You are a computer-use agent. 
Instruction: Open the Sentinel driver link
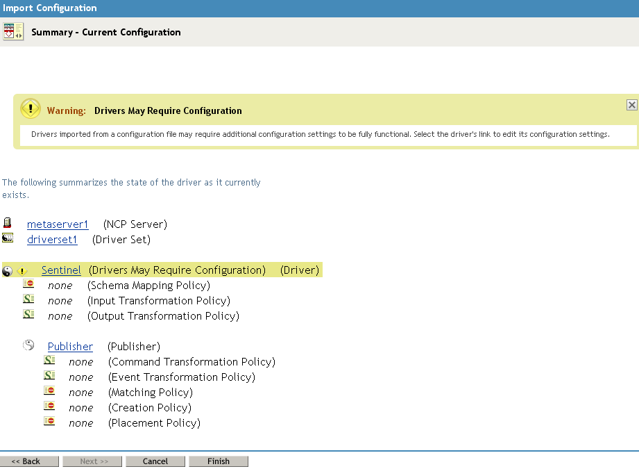point(61,270)
